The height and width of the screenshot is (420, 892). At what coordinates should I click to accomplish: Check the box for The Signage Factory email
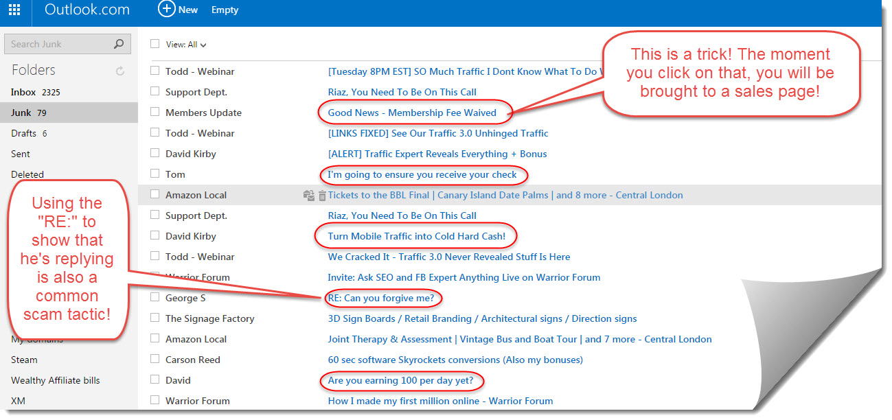[x=155, y=318]
